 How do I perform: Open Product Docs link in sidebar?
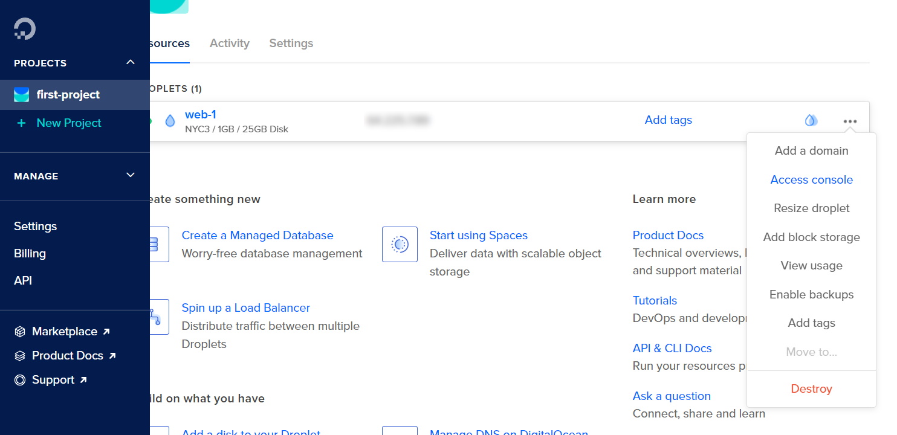[x=68, y=355]
